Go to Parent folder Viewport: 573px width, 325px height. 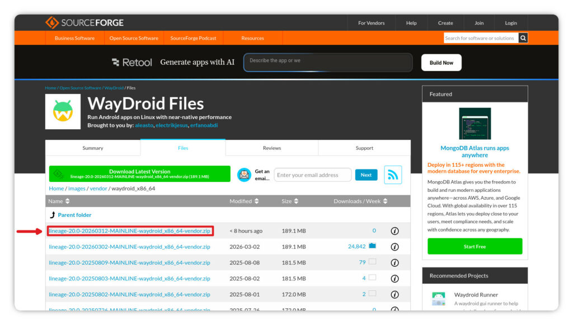(74, 215)
